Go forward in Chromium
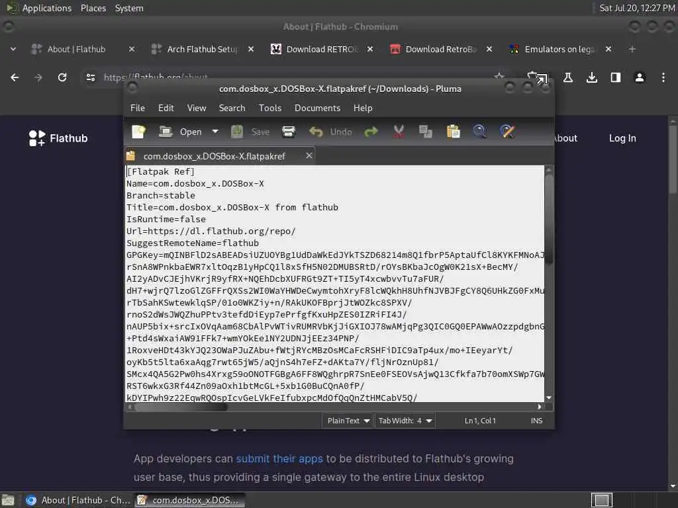The height and width of the screenshot is (508, 678). pyautogui.click(x=38, y=77)
